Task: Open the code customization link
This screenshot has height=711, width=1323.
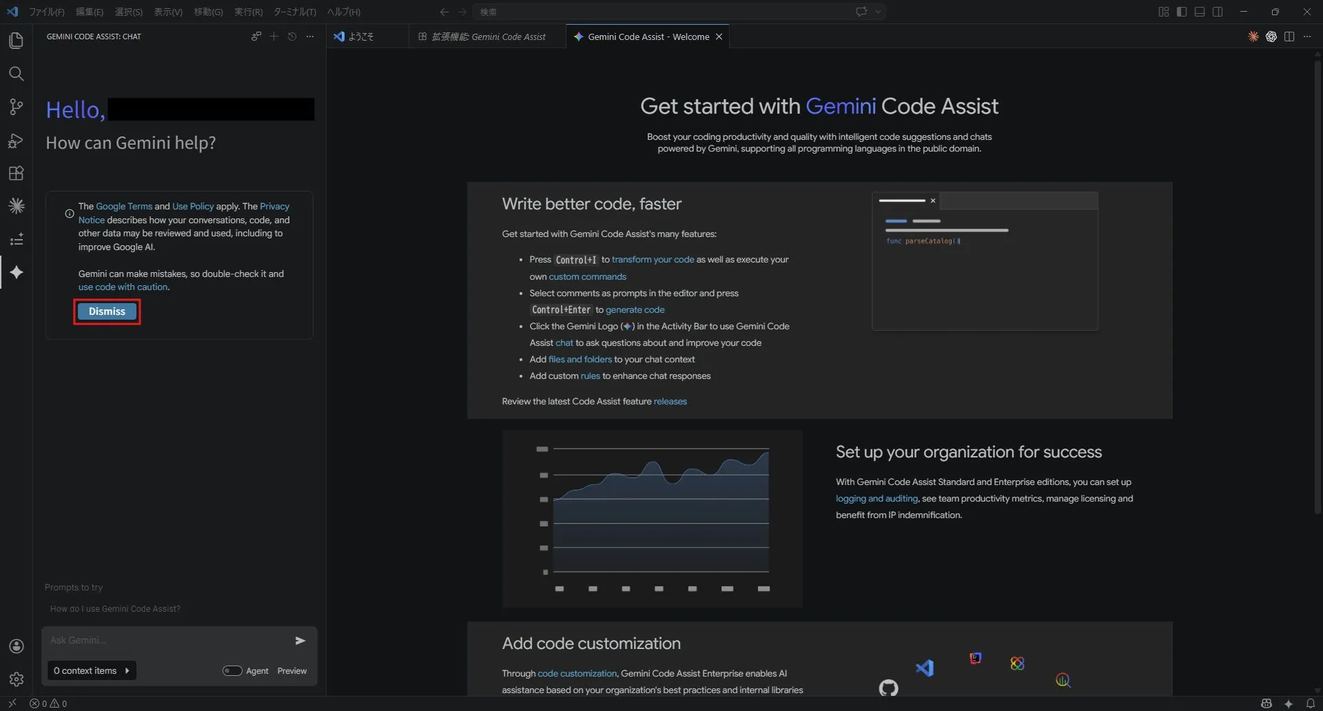Action: pos(577,674)
